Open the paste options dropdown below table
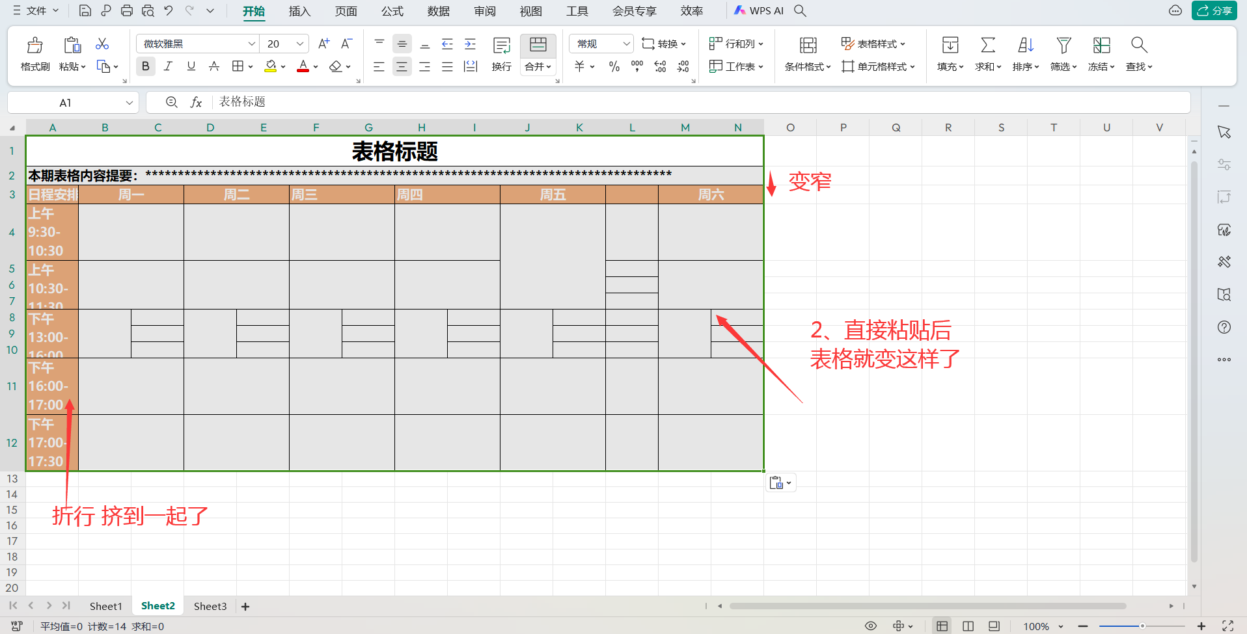 pyautogui.click(x=781, y=482)
